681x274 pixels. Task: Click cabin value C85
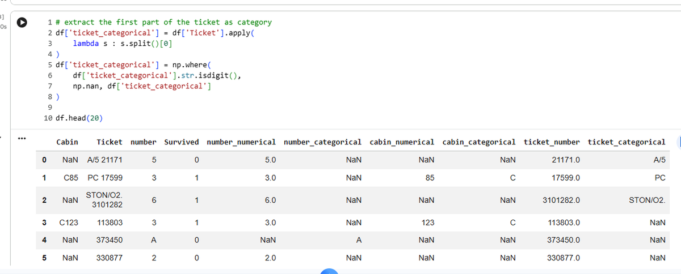point(71,178)
